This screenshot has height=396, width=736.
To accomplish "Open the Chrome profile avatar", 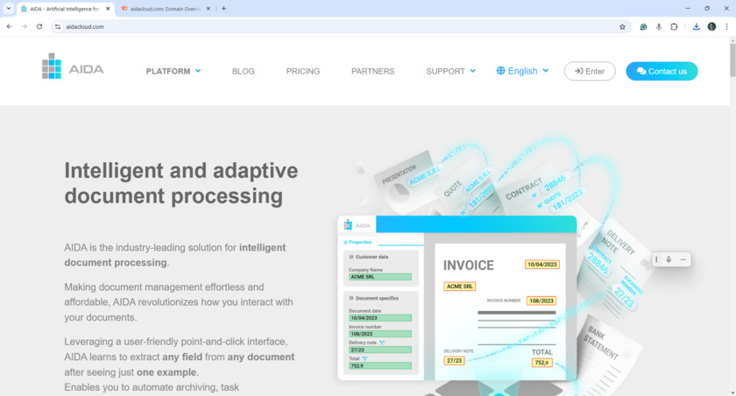I will coord(711,27).
